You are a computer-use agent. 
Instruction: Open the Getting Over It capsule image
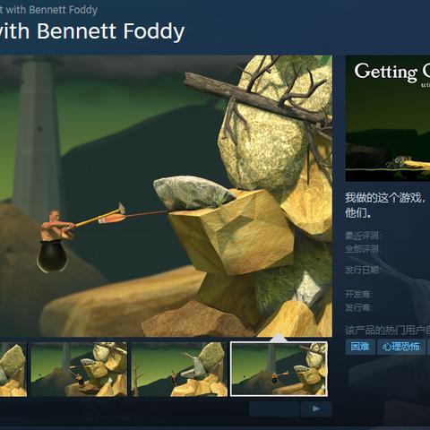click(x=388, y=118)
